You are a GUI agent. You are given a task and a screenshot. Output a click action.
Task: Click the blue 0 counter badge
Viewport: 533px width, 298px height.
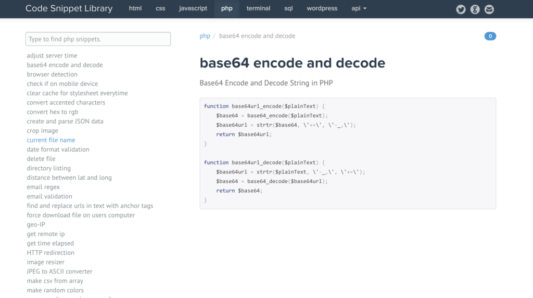click(490, 36)
